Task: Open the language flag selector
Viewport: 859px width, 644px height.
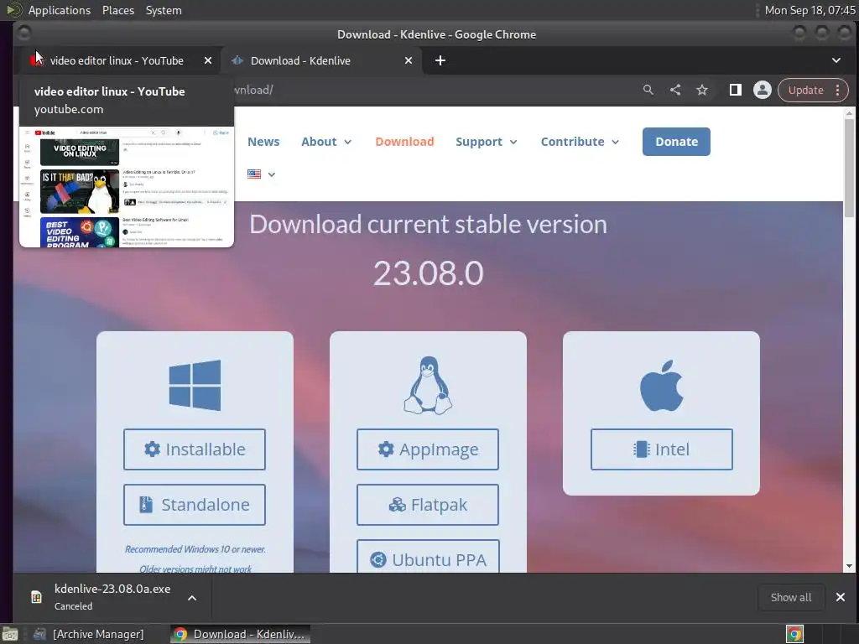Action: (261, 174)
